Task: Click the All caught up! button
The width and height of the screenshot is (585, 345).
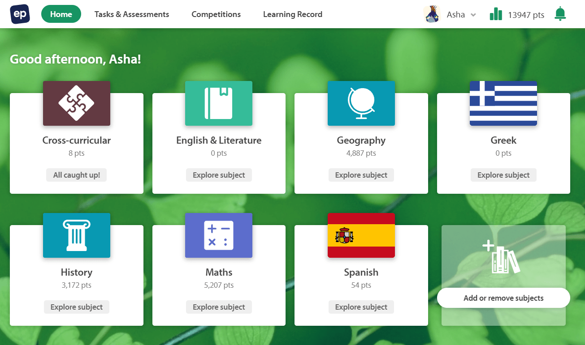Action: (x=77, y=175)
